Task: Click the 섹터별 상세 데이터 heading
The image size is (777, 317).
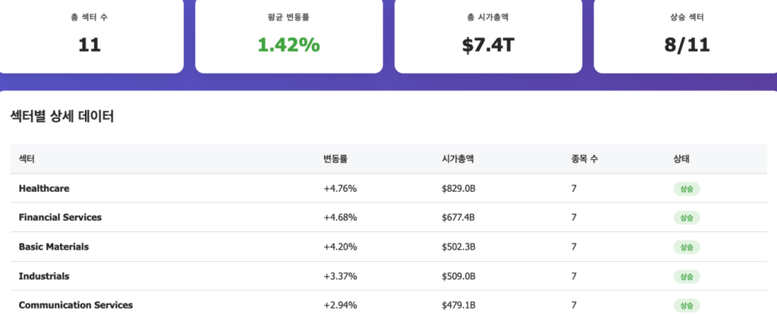Action: 62,117
